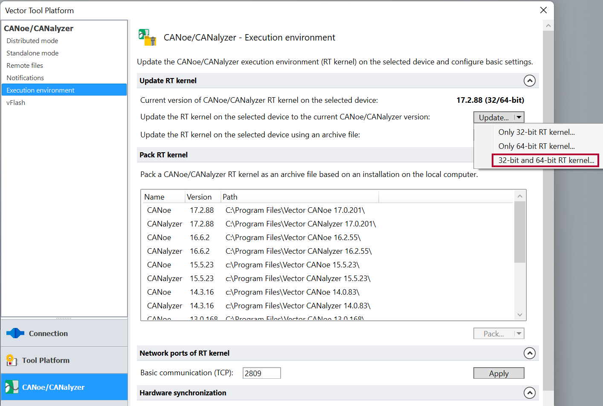Choose Only 32-bit RT kernel option

[536, 132]
